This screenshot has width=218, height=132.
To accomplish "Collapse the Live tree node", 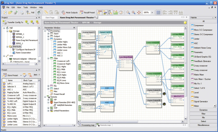I will pos(4,56).
